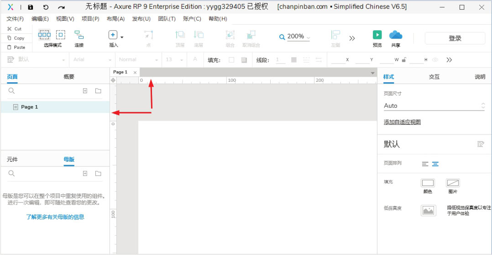Click the add page icon in 页面 panel
The width and height of the screenshot is (492, 255).
click(85, 91)
